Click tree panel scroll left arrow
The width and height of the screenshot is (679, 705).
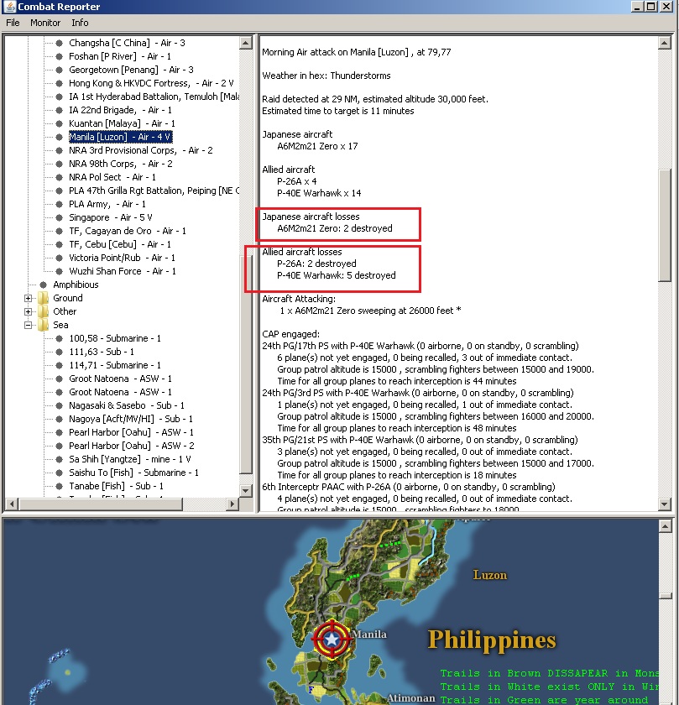click(x=11, y=504)
